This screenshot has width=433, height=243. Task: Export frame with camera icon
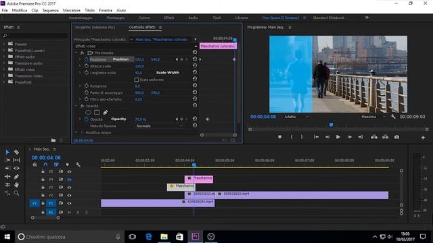pyautogui.click(x=396, y=137)
